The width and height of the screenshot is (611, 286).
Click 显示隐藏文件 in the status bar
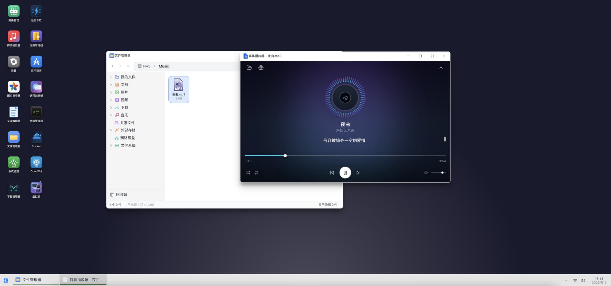(328, 205)
